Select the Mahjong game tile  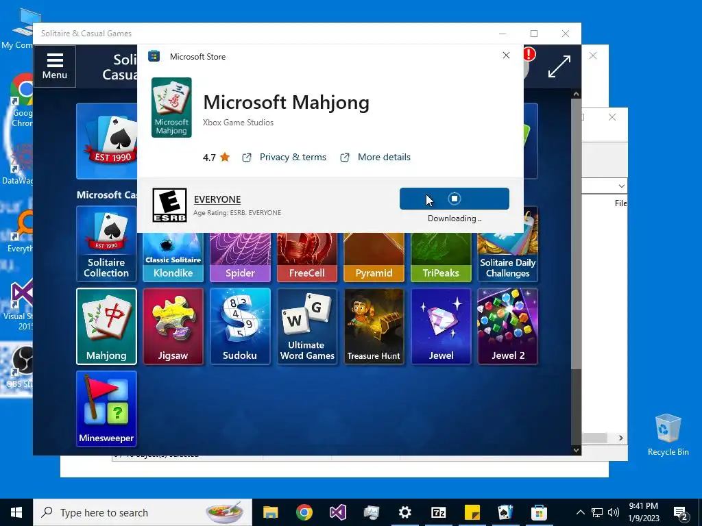point(106,326)
